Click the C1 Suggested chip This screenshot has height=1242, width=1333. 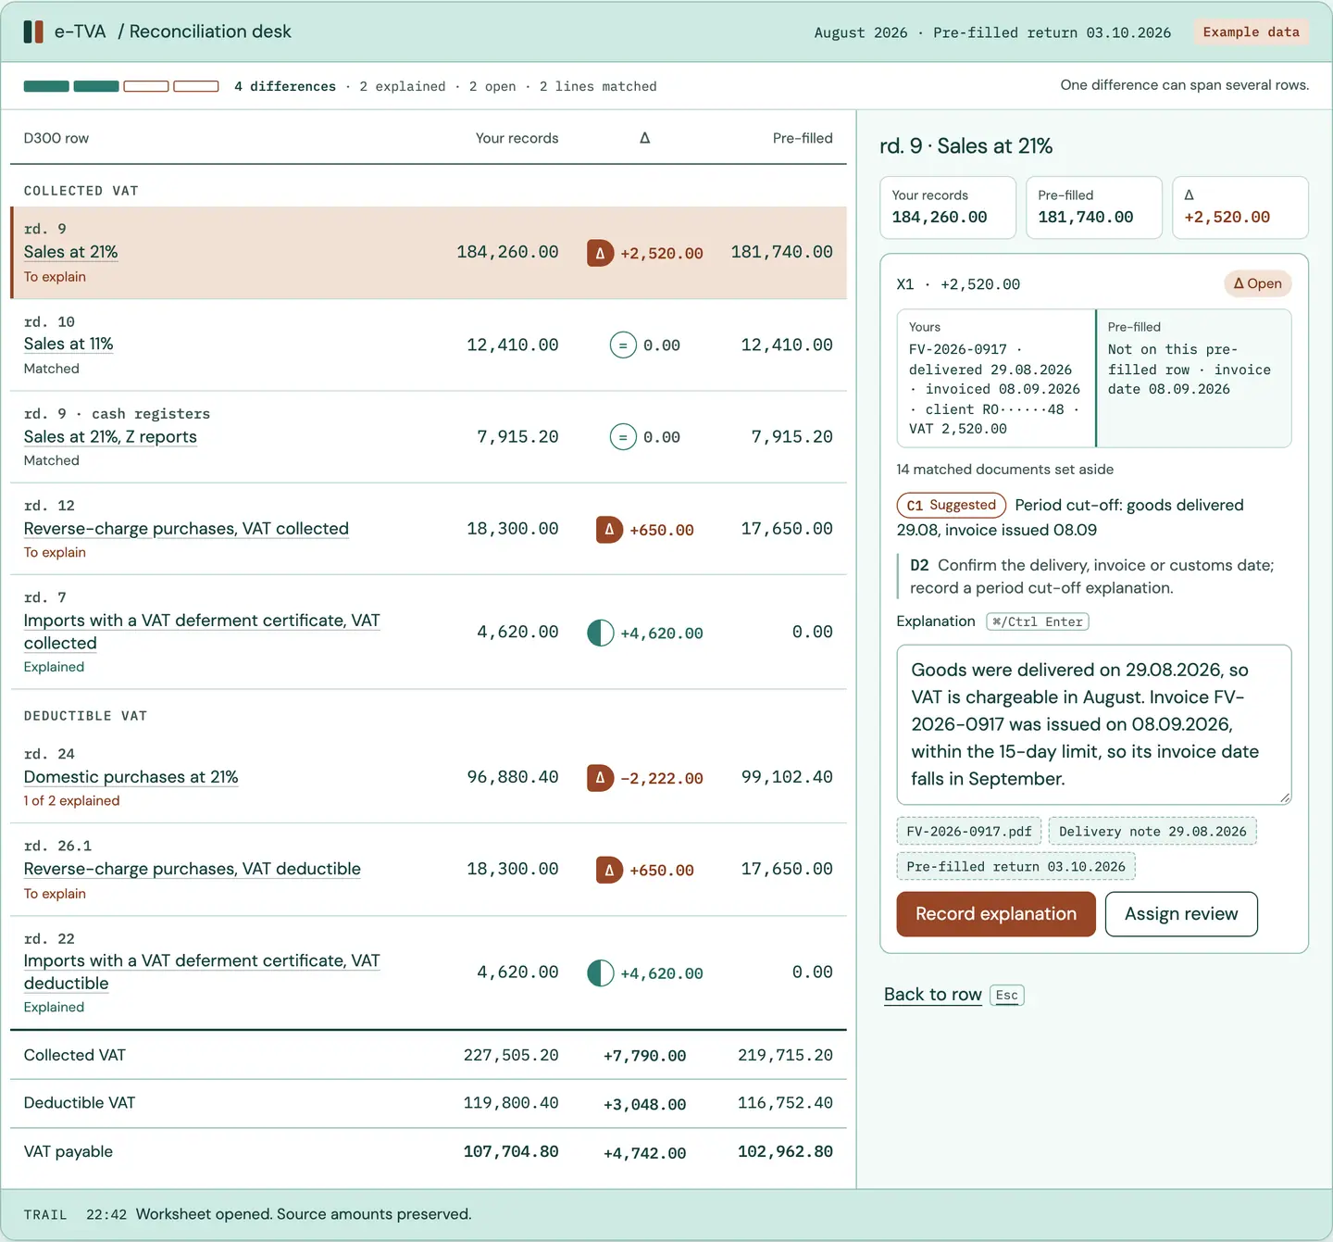(952, 505)
